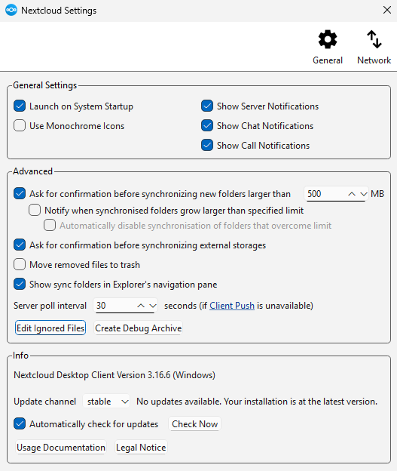Check Move removed files to trash
Screen dimensions: 397x471
point(20,265)
